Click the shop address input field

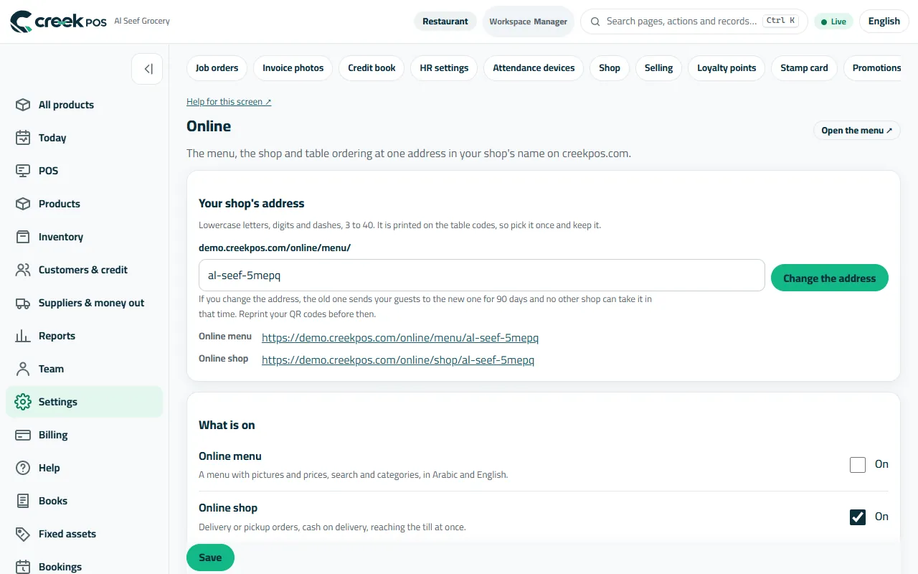point(482,276)
